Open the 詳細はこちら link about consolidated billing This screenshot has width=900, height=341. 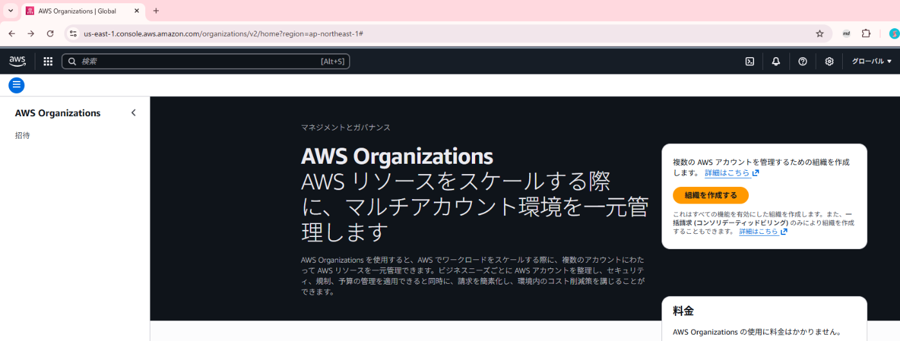pyautogui.click(x=763, y=232)
